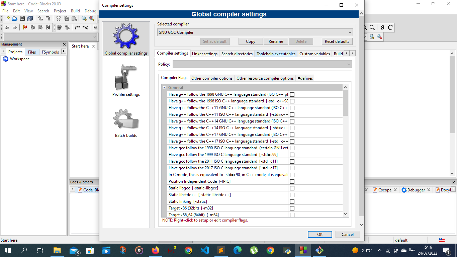Click the S source-formatter toolbar icon
The height and width of the screenshot is (257, 457).
click(382, 27)
